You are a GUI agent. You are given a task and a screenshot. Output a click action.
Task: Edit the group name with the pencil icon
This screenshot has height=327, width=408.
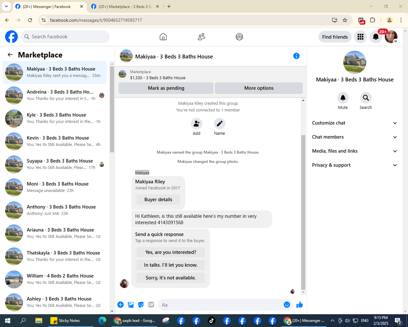pyautogui.click(x=220, y=124)
